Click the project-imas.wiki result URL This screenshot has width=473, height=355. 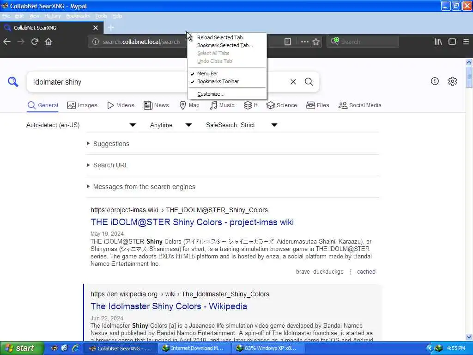point(179,210)
